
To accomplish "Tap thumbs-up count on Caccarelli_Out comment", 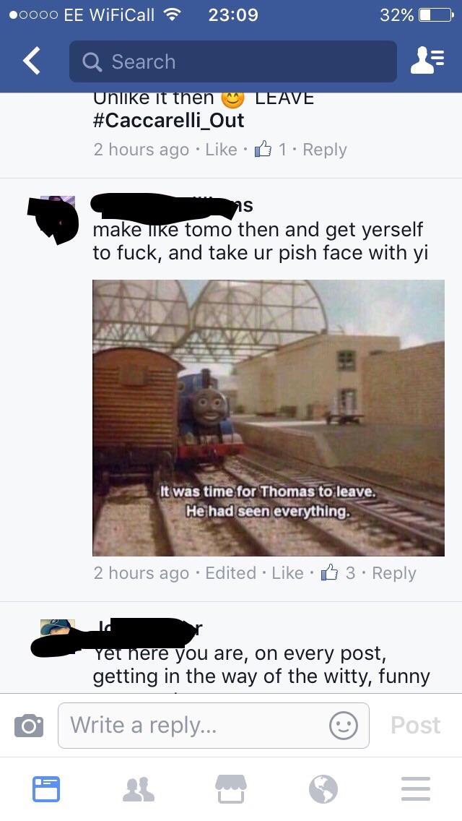I will point(271,149).
